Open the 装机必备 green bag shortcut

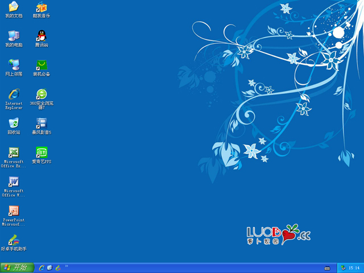point(42,68)
